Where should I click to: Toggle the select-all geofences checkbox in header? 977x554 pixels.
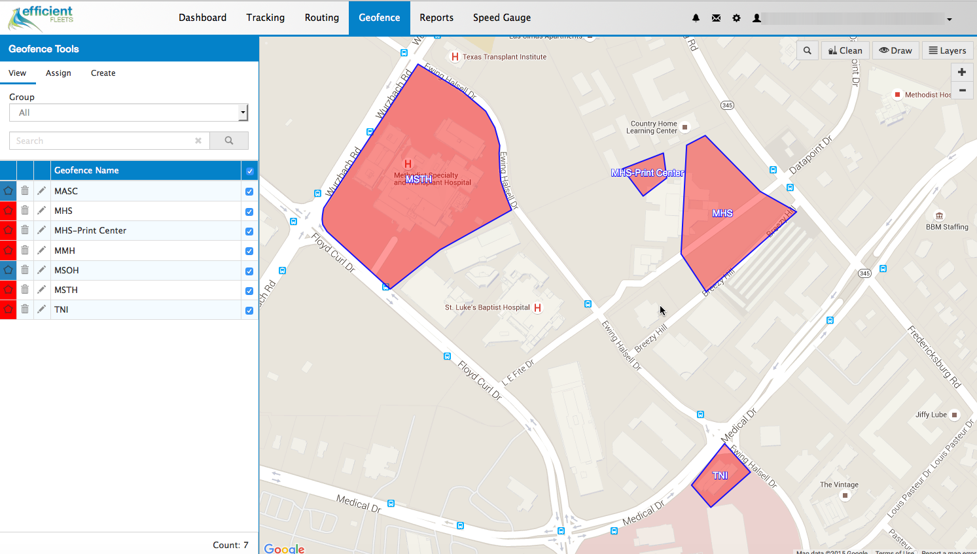click(250, 171)
